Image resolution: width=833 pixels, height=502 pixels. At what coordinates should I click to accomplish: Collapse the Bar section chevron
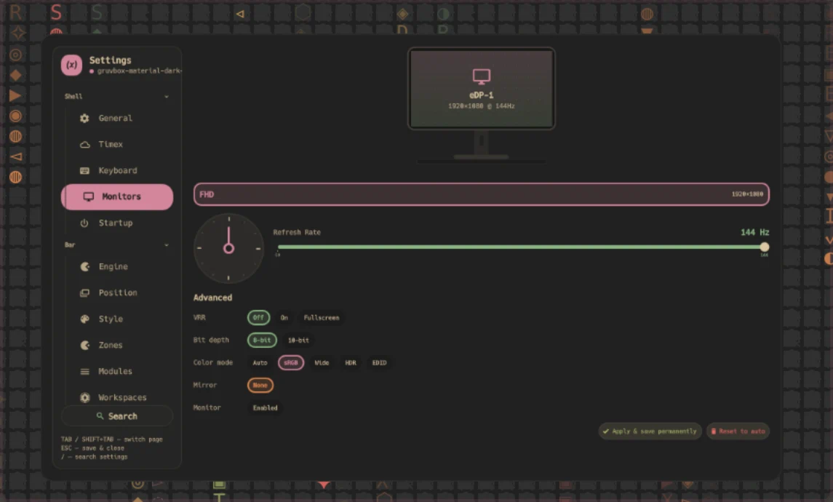tap(167, 245)
